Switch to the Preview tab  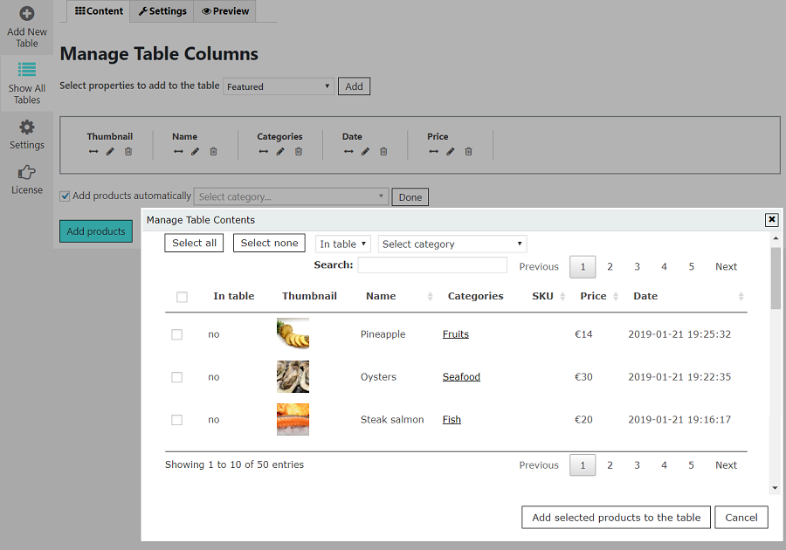point(225,11)
